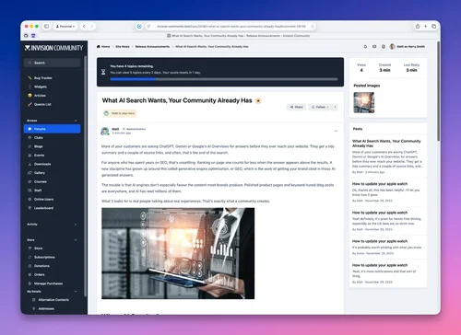Click the follower count beside Follow
Screen dimensions: 461x335
pos(335,107)
